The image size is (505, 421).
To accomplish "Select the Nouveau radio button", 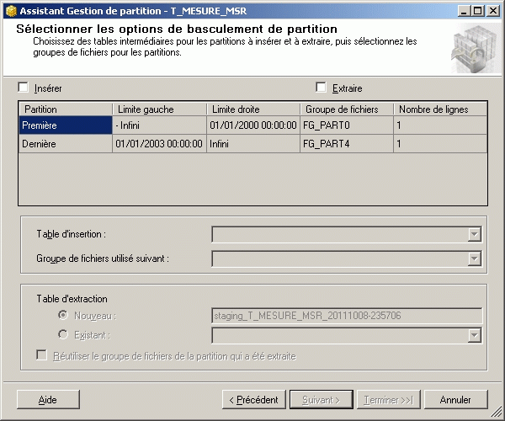I will [63, 315].
